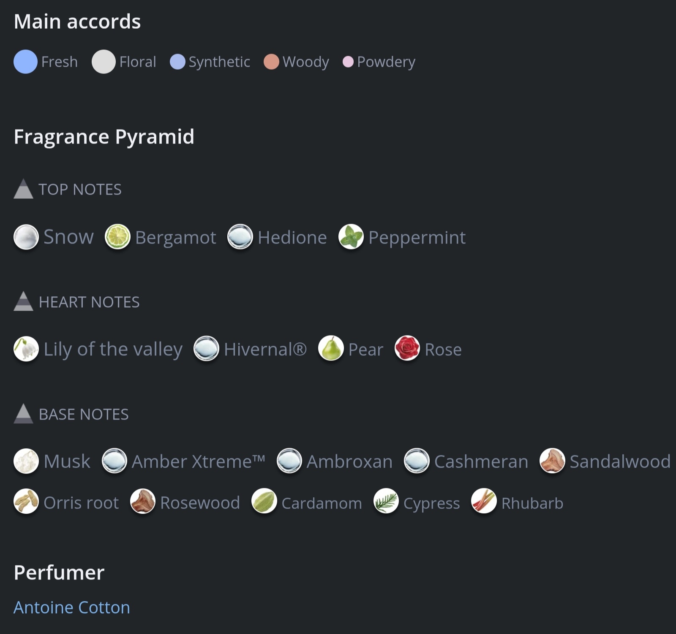The height and width of the screenshot is (634, 676).
Task: Select the Sandalwood note text
Action: coord(620,461)
